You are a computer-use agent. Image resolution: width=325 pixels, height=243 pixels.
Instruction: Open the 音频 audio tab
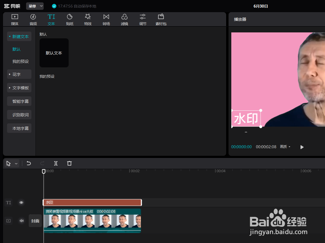(x=33, y=20)
